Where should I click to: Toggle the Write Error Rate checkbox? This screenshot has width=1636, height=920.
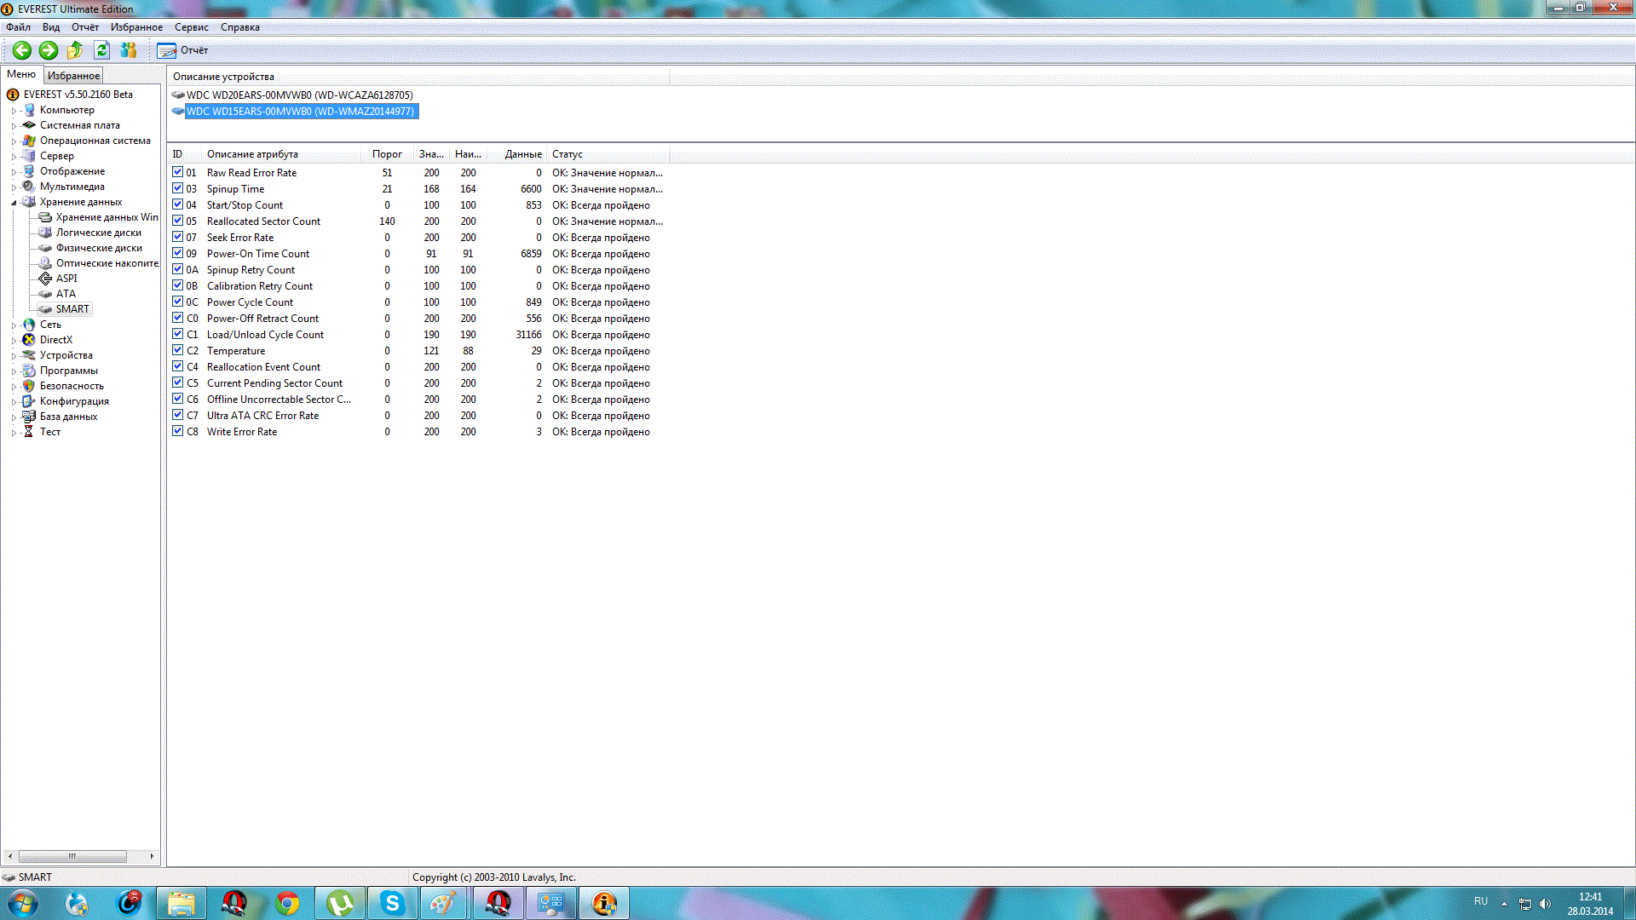(x=177, y=431)
